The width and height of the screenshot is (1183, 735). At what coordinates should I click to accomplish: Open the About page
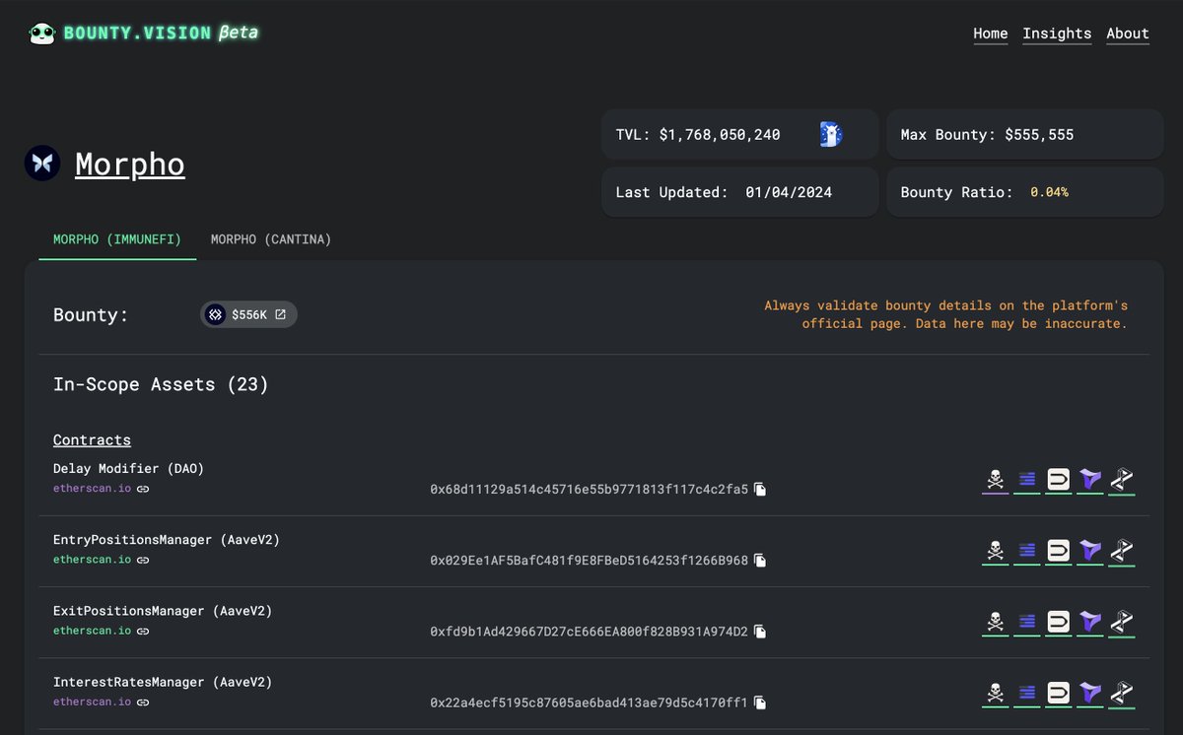click(1128, 33)
